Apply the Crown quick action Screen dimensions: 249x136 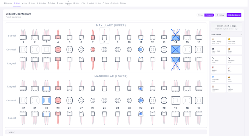coord(234,51)
